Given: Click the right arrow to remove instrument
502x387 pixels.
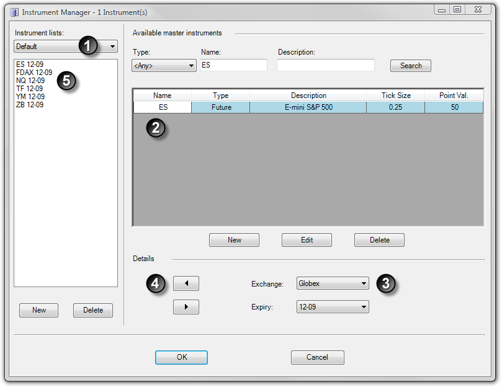Looking at the screenshot, I should click(x=186, y=306).
